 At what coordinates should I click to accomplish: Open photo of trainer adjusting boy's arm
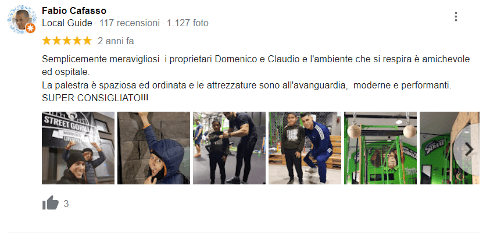[230, 148]
